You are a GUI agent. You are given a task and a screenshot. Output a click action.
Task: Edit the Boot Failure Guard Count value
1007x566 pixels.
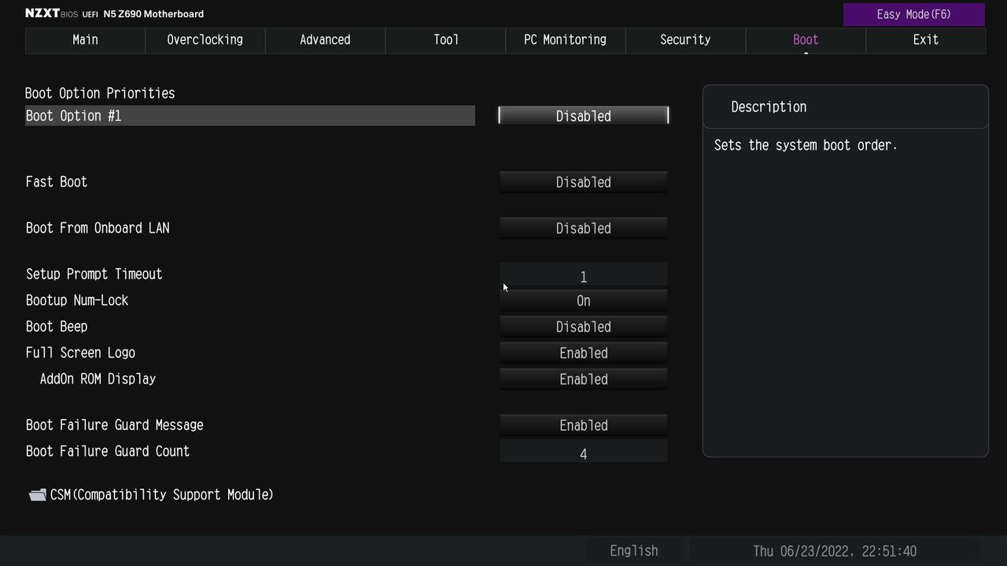point(584,452)
